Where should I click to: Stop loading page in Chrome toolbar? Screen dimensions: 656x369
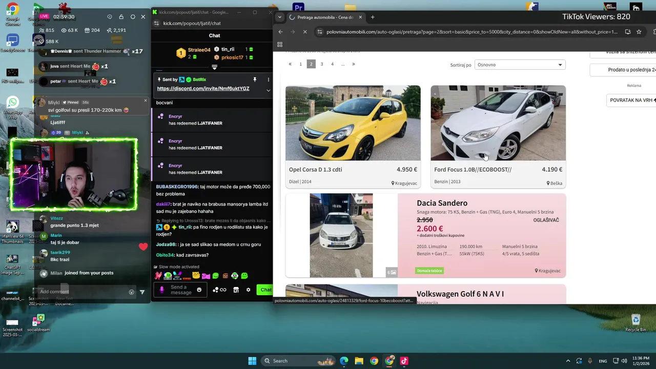[x=305, y=32]
